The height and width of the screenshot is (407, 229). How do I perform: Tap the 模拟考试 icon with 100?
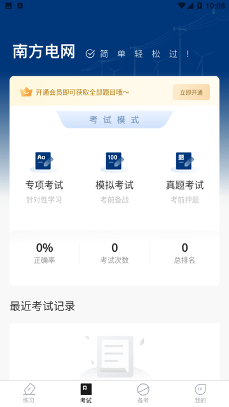coord(114,162)
